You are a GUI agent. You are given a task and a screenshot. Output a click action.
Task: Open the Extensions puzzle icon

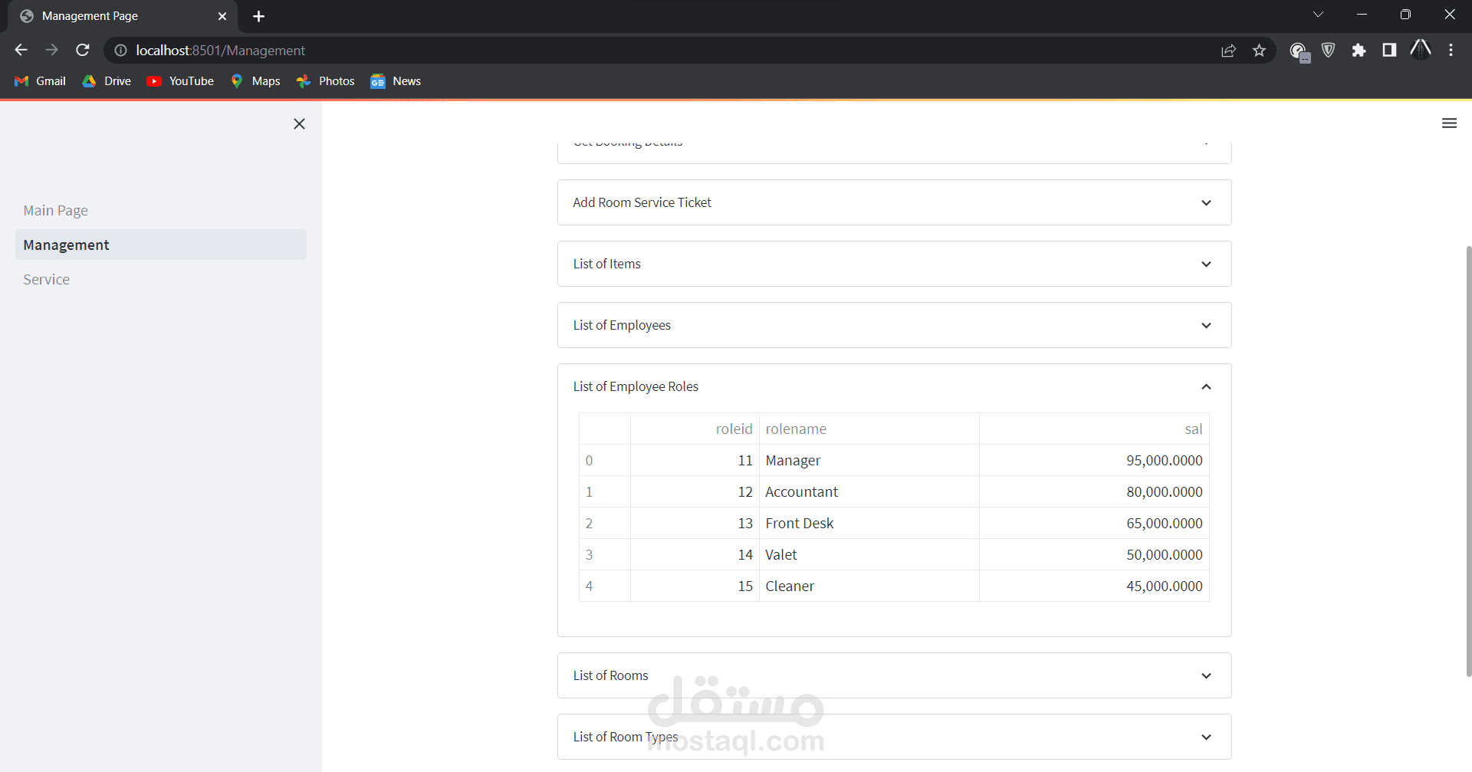(x=1359, y=51)
